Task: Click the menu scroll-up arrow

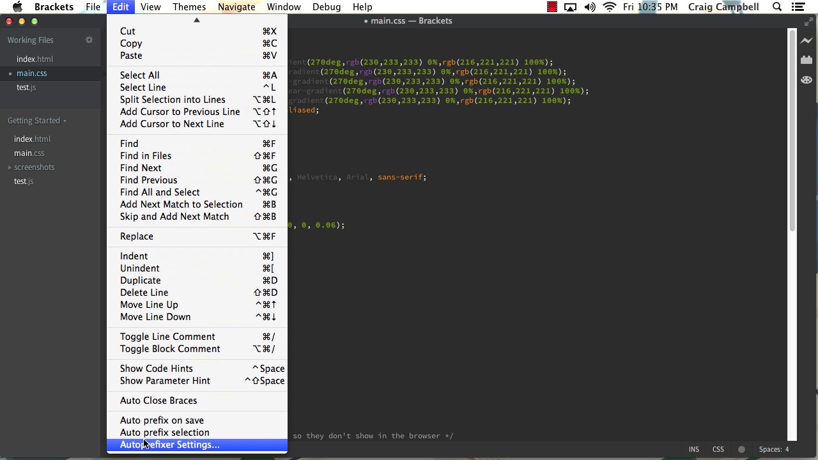Action: pyautogui.click(x=197, y=20)
